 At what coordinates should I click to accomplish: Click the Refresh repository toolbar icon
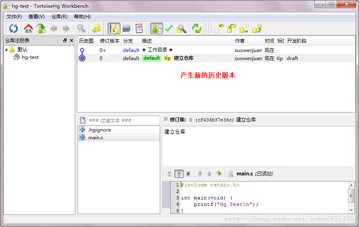(13, 28)
